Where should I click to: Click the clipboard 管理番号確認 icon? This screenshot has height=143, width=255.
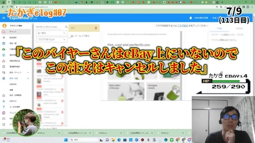[4, 67]
